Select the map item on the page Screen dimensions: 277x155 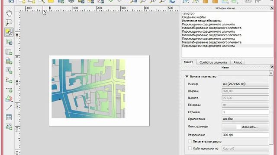(88, 89)
